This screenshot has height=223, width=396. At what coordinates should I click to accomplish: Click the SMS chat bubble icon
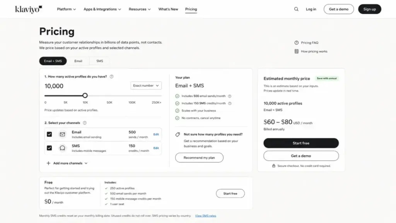coord(62,148)
